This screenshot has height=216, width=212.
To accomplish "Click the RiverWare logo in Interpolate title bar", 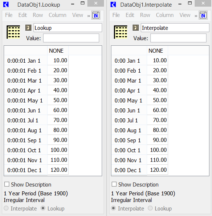I will click(113, 4).
